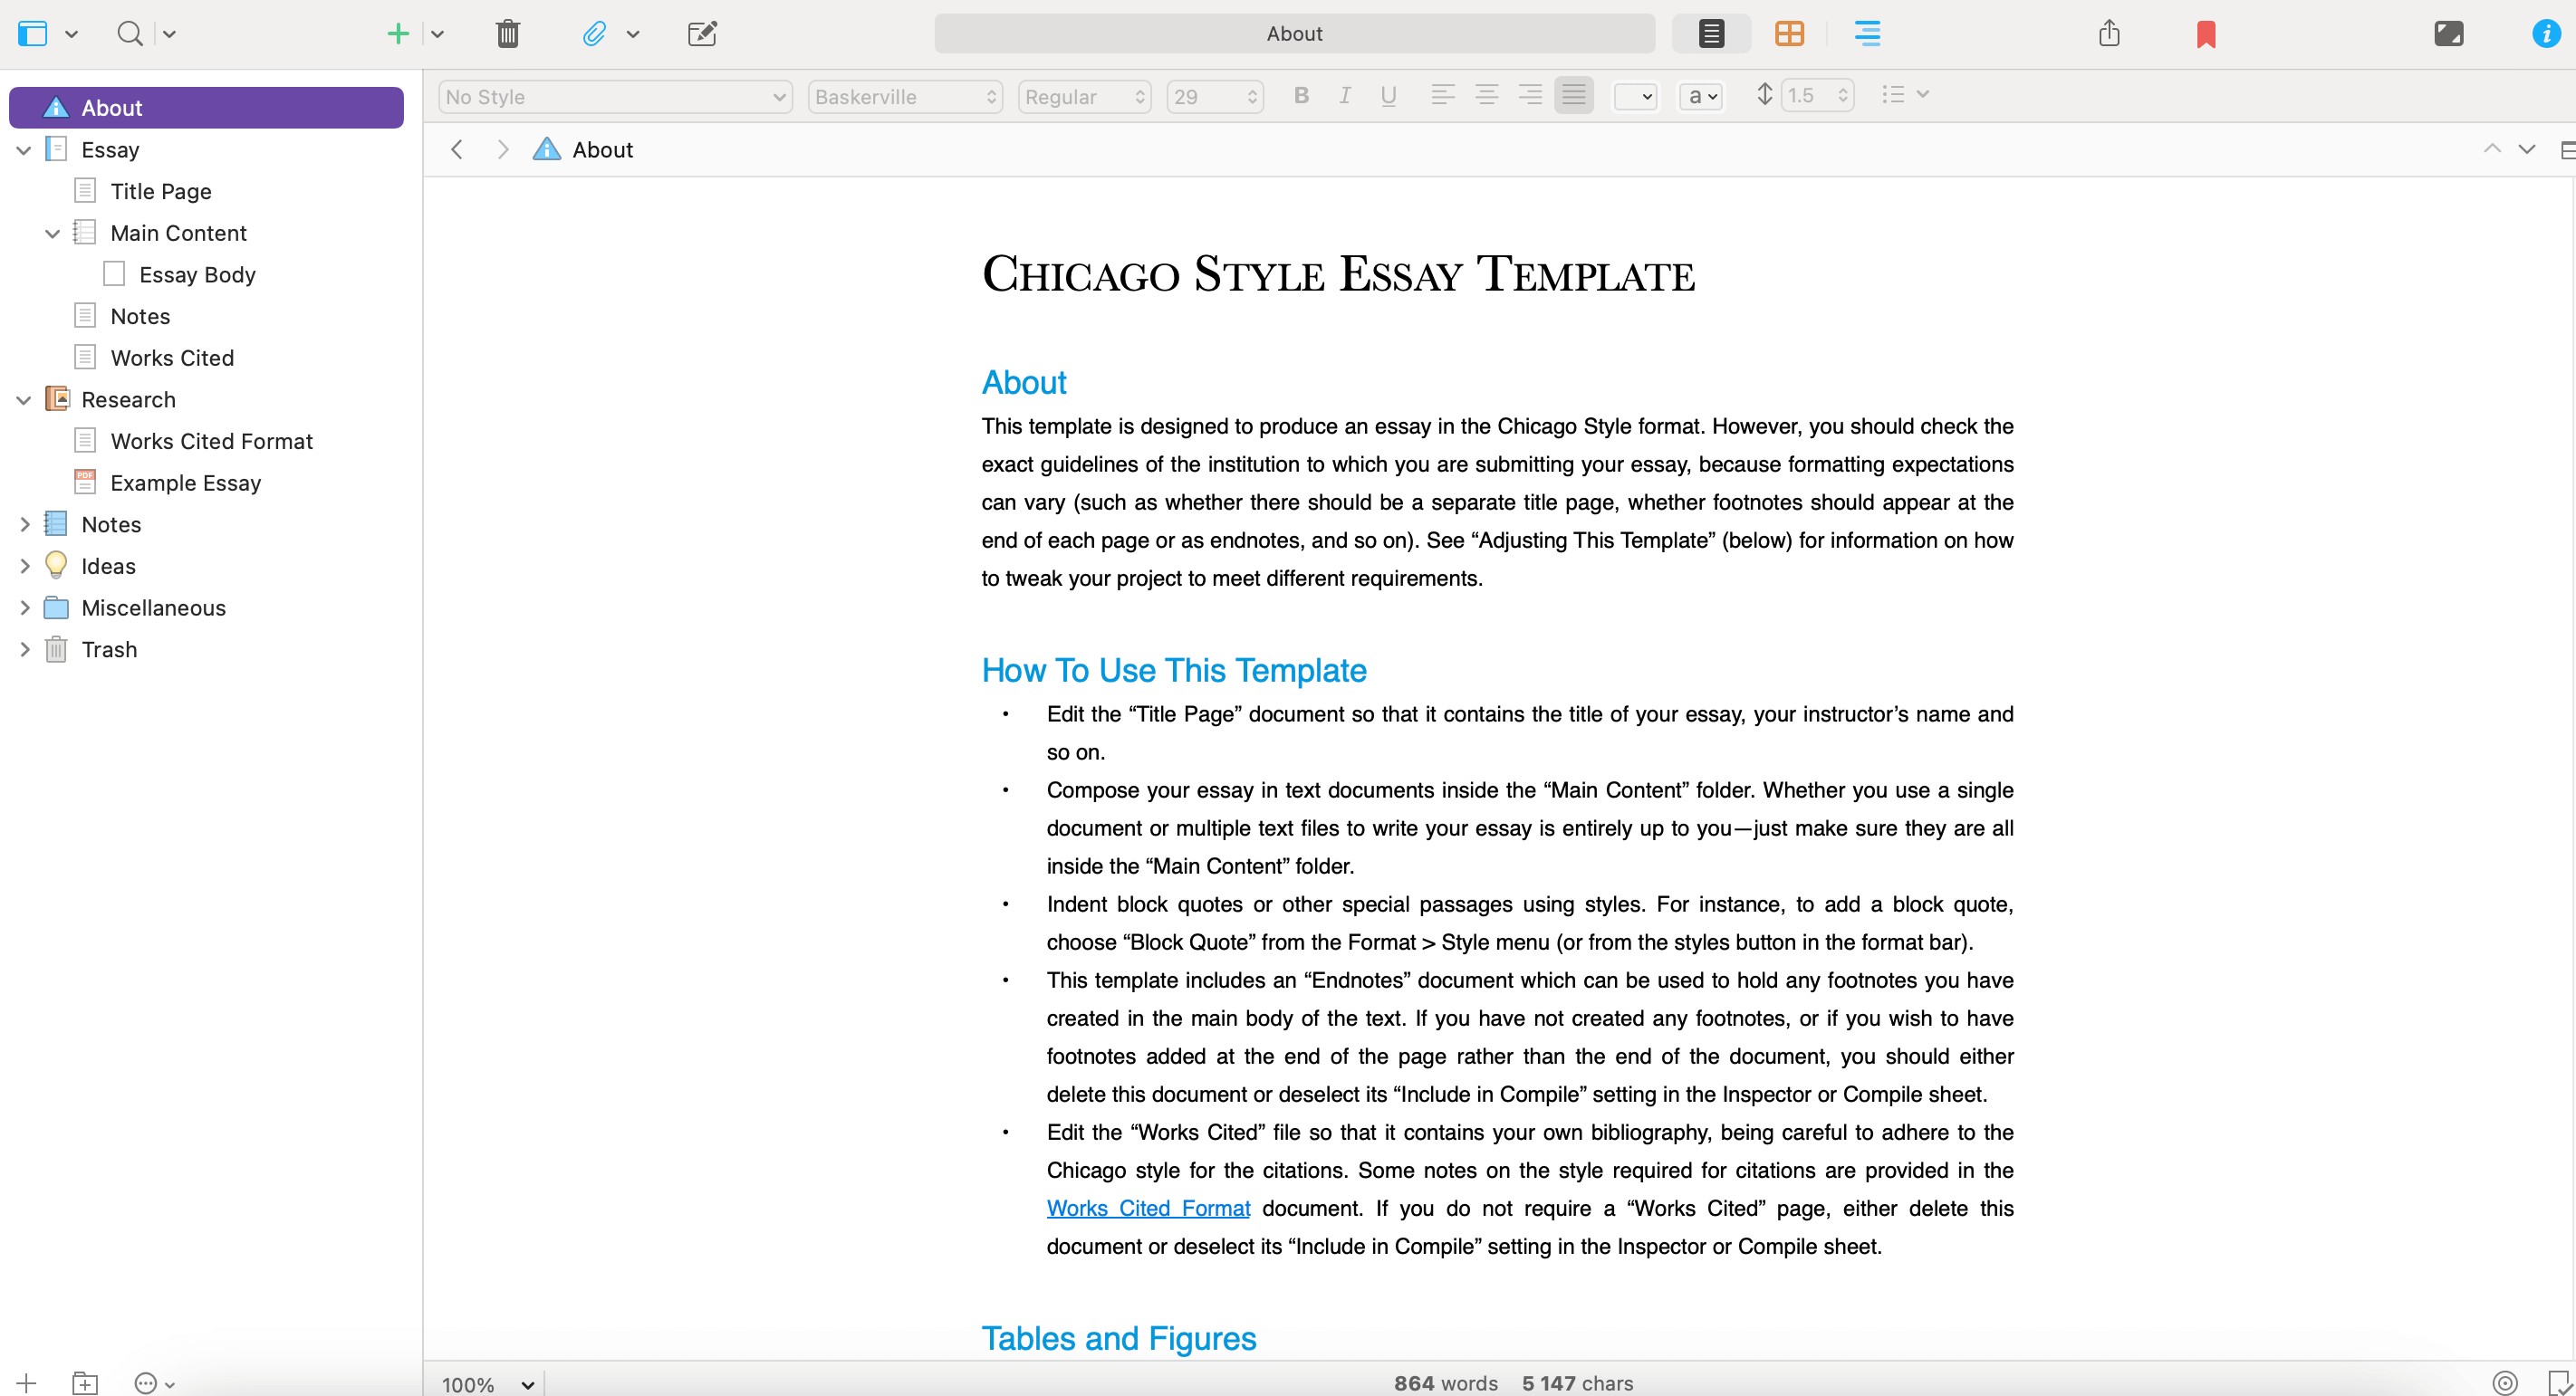Open the highlight color 'a' dropdown
Viewport: 2576px width, 1396px height.
(1701, 97)
